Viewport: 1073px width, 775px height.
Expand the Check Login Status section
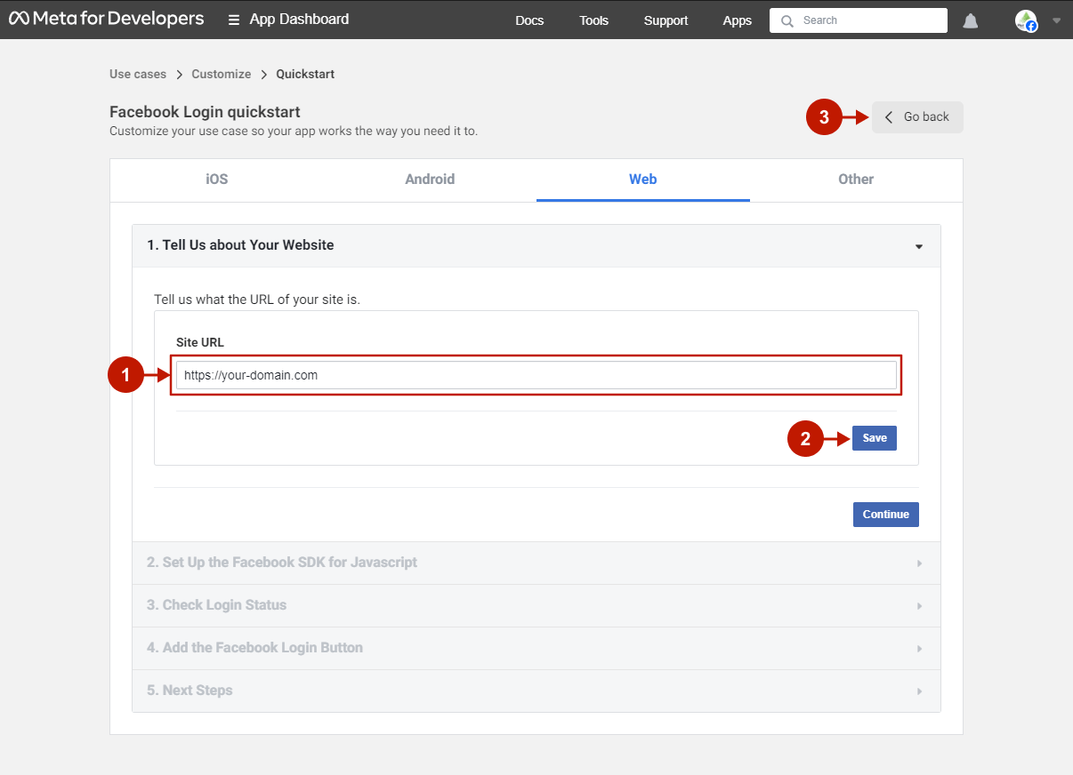tap(536, 605)
